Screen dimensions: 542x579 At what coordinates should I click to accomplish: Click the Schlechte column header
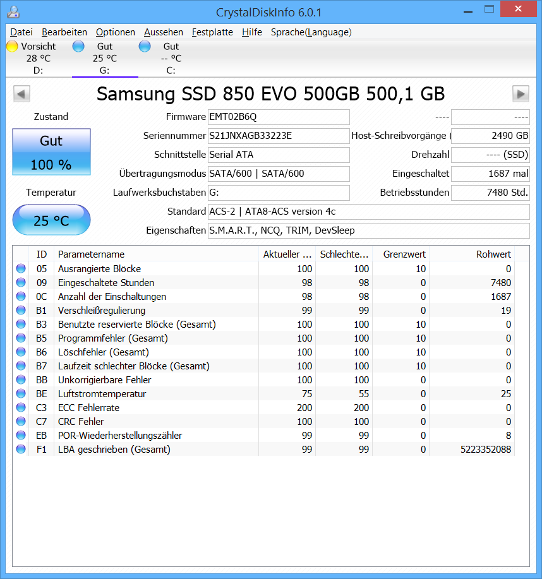click(x=344, y=254)
